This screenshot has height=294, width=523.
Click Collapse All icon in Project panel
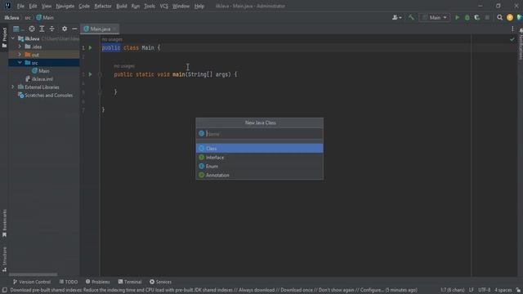pos(52,29)
